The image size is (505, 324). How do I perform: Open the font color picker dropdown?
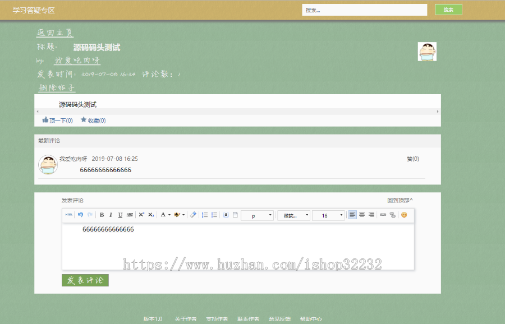(x=166, y=215)
